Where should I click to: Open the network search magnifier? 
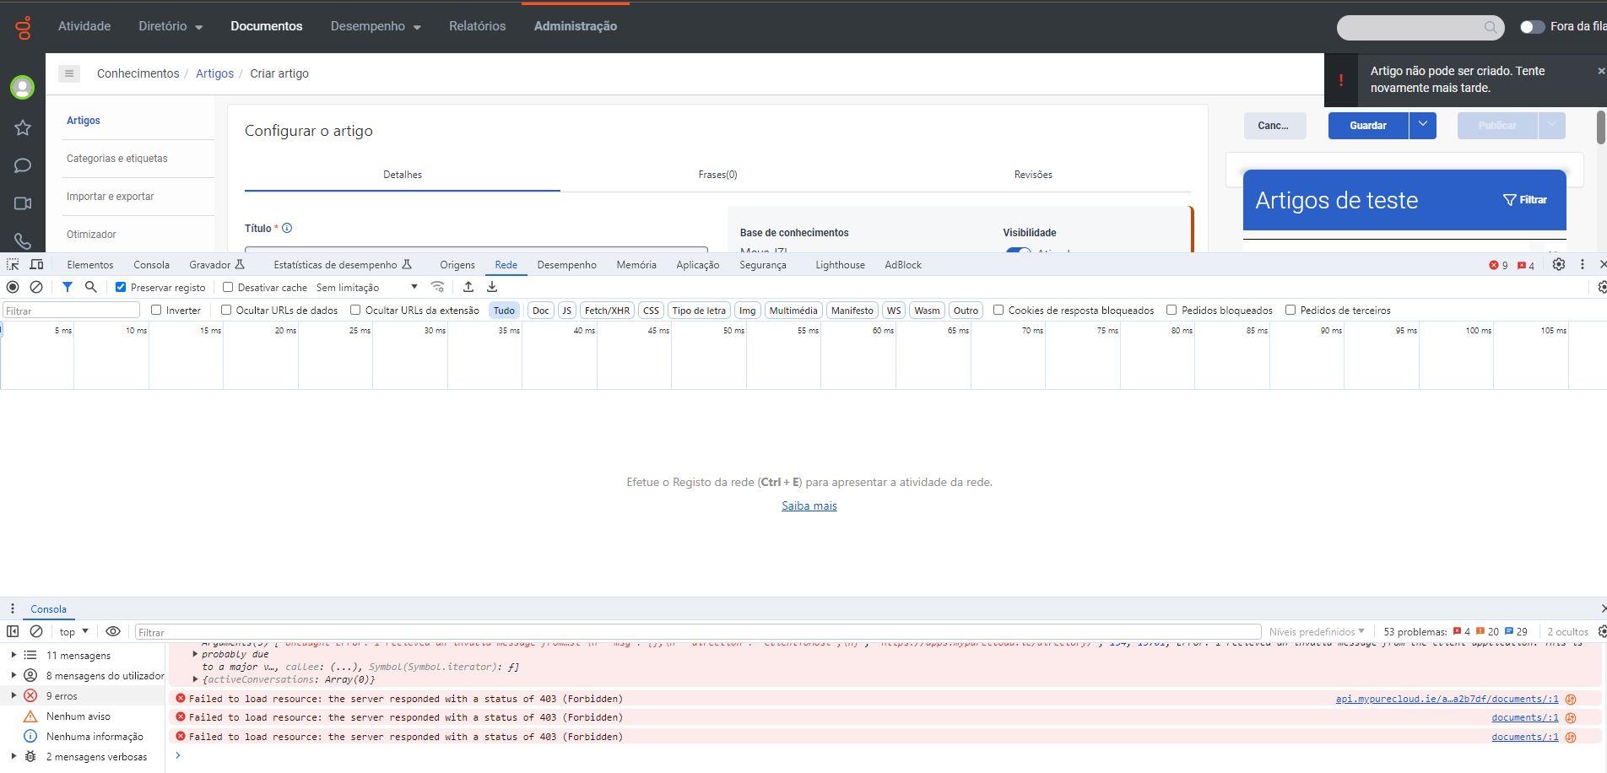pyautogui.click(x=90, y=287)
